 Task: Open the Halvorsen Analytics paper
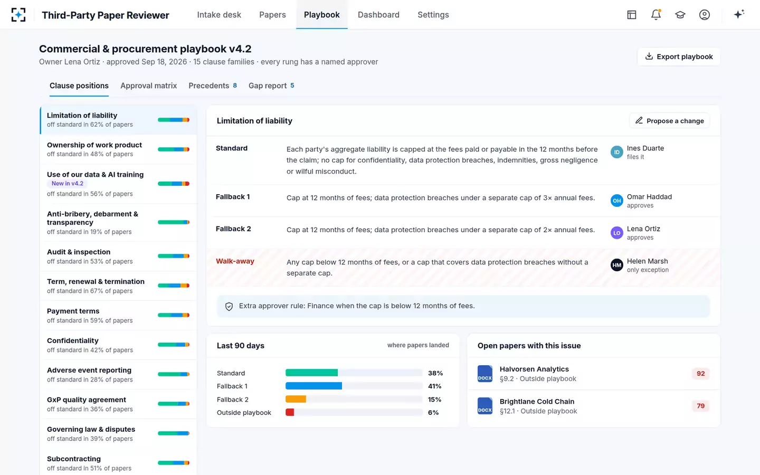(x=594, y=374)
